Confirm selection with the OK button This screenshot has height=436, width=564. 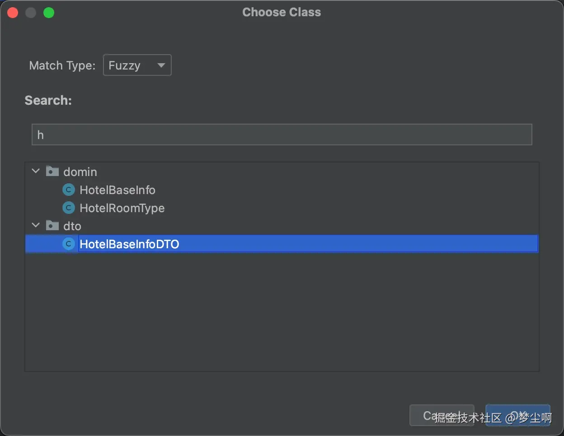pyautogui.click(x=517, y=415)
